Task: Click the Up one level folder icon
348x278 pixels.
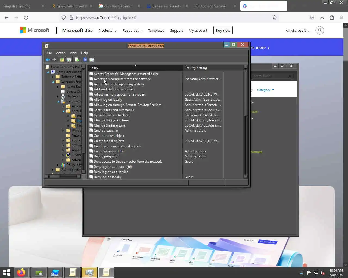Action: (62, 59)
